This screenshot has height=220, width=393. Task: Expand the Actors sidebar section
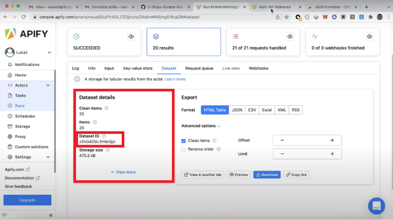48,85
